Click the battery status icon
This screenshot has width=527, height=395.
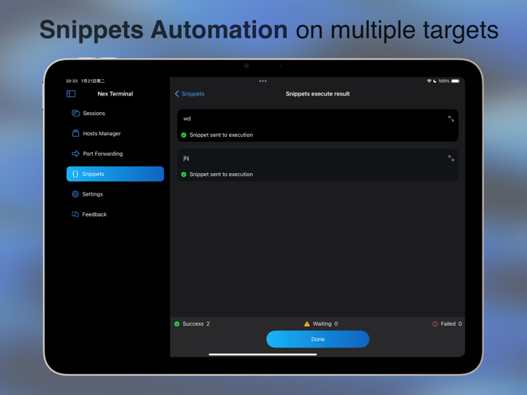(455, 81)
